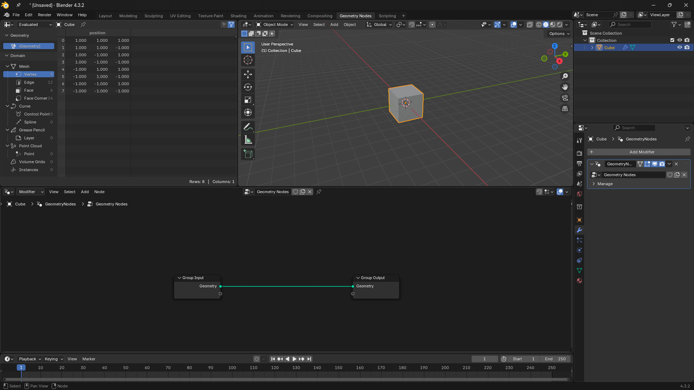Hide the Cube in the outliner
694x390 pixels.
click(680, 47)
